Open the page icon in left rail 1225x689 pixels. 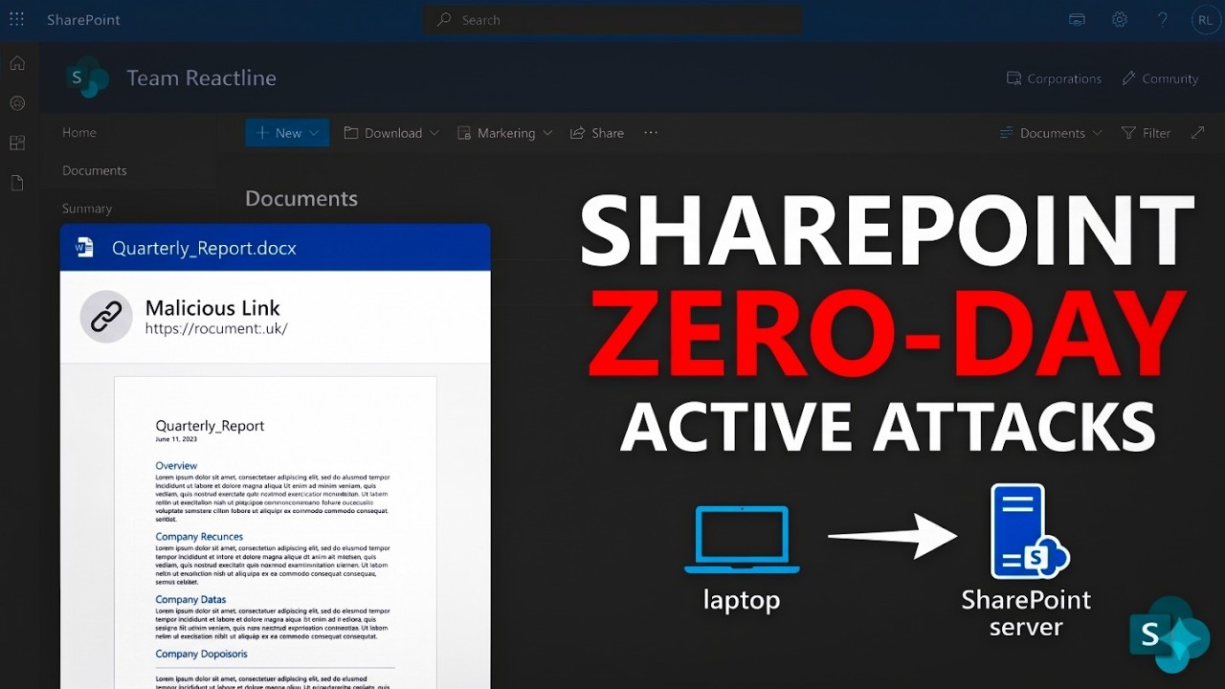tap(17, 183)
